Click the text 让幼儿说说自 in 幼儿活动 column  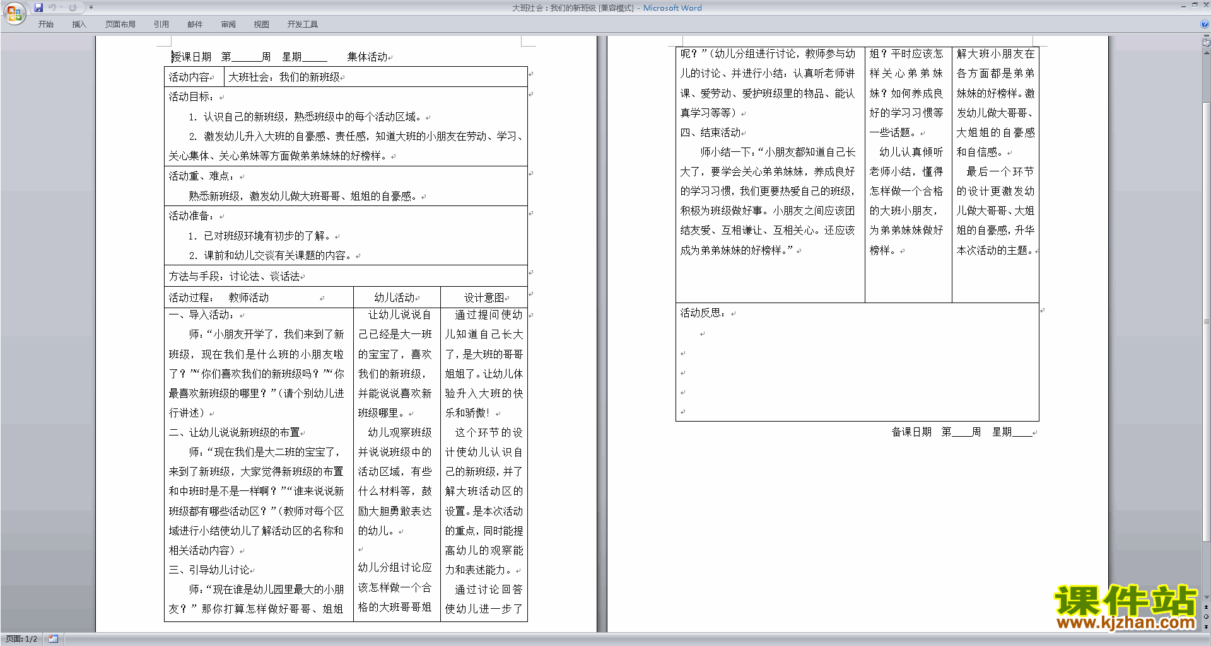point(400,314)
